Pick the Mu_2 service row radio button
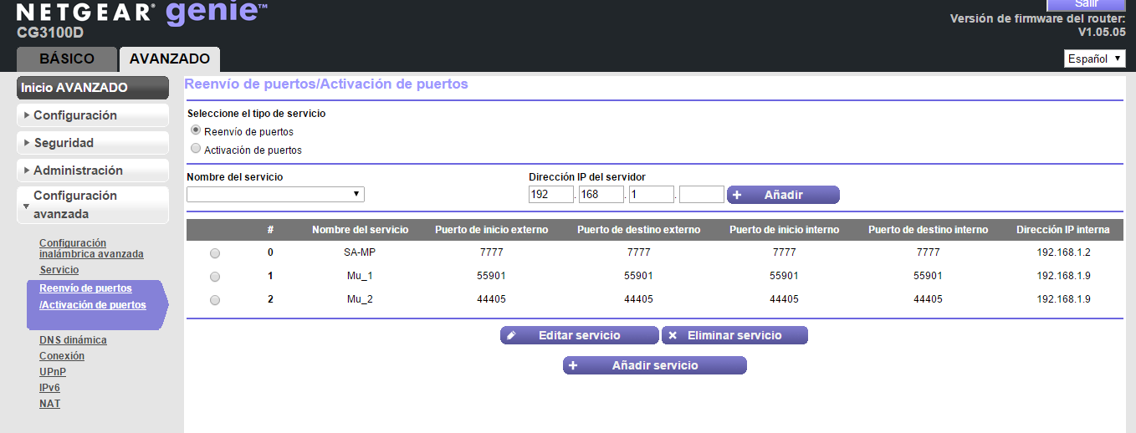 click(x=215, y=300)
